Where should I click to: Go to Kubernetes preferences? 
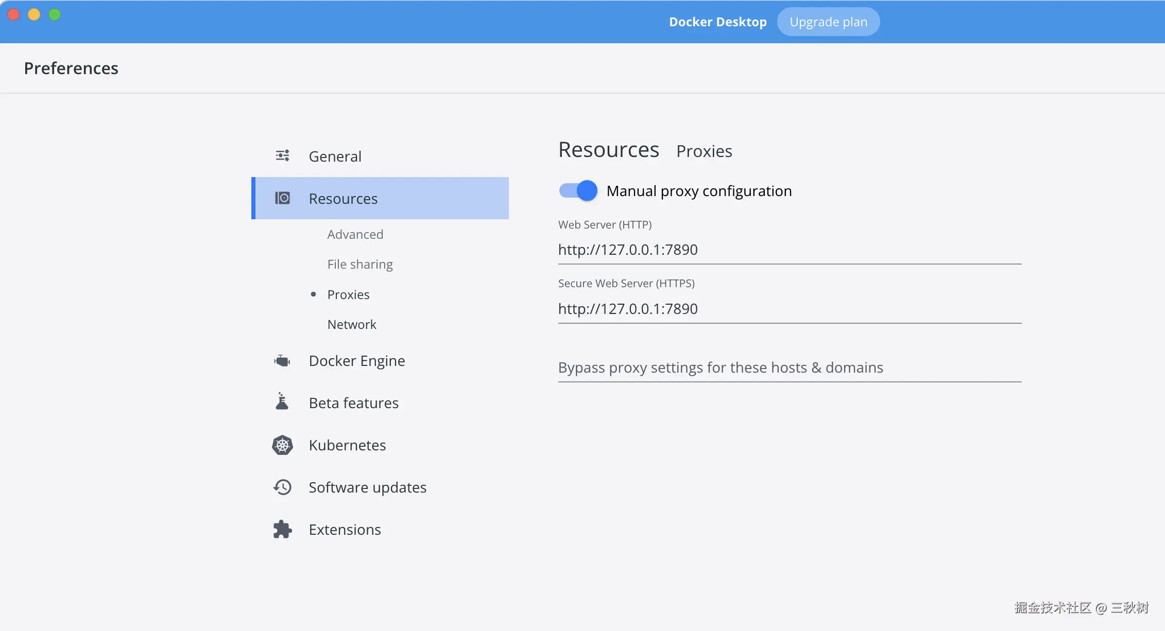point(347,445)
